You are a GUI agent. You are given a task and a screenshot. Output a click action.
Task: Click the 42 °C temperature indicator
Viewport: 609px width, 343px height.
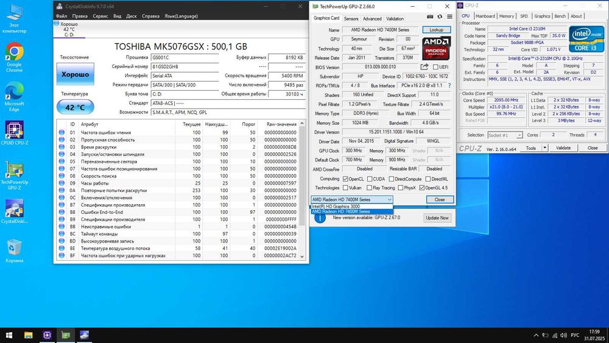click(76, 107)
